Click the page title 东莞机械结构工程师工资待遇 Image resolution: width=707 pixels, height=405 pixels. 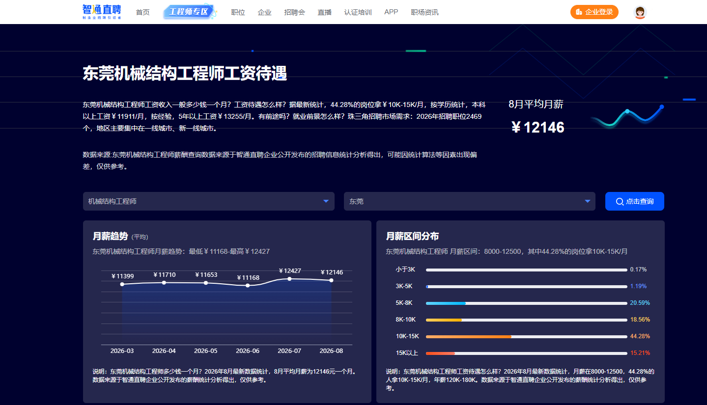click(x=185, y=74)
